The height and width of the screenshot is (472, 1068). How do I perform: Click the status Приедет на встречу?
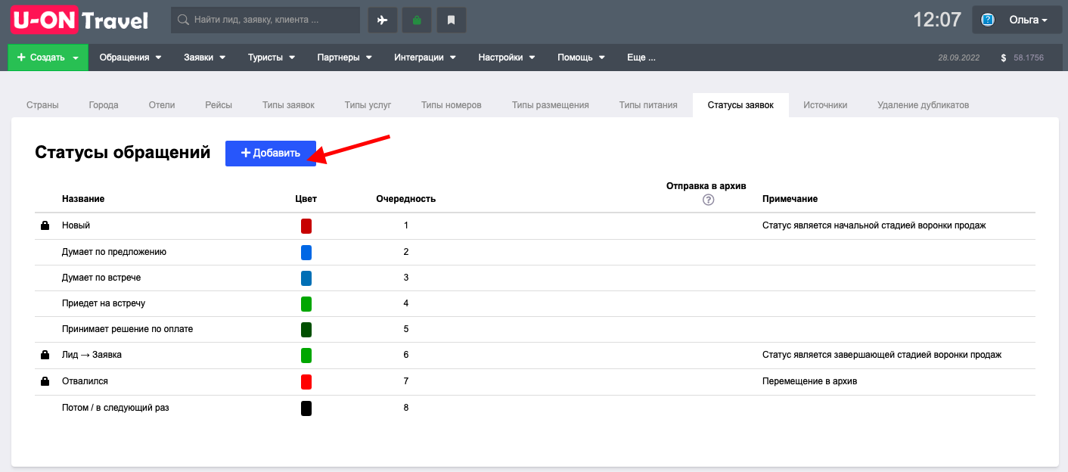[x=104, y=303]
